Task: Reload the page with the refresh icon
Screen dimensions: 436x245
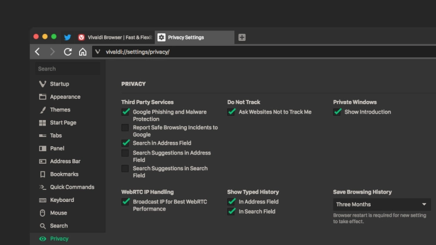Action: (x=68, y=52)
